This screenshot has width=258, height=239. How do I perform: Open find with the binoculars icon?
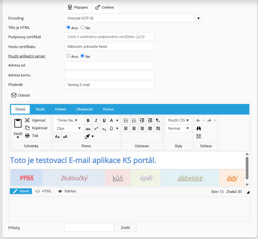tap(199, 128)
